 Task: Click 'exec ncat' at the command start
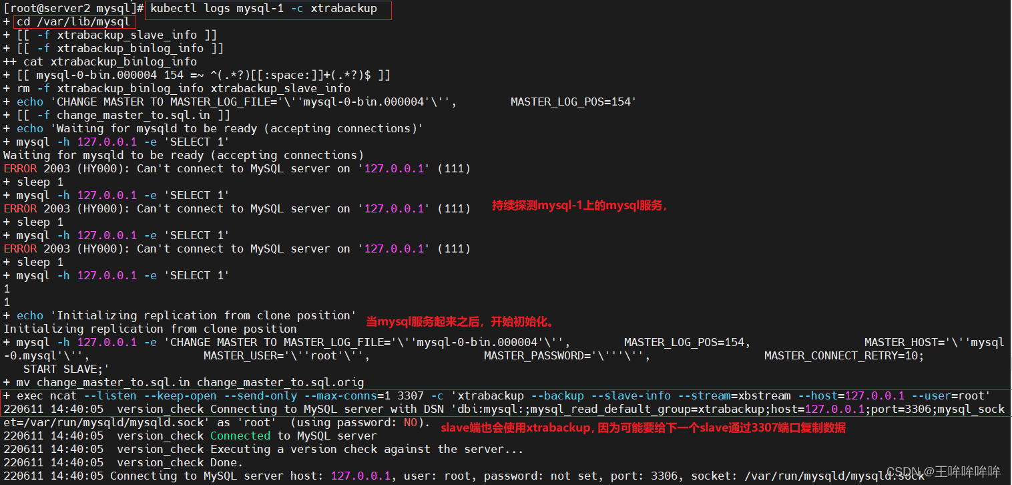pyautogui.click(x=47, y=396)
